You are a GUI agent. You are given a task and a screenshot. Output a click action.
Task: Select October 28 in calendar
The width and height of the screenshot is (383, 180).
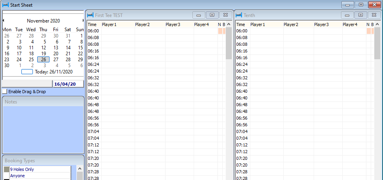coord(31,36)
